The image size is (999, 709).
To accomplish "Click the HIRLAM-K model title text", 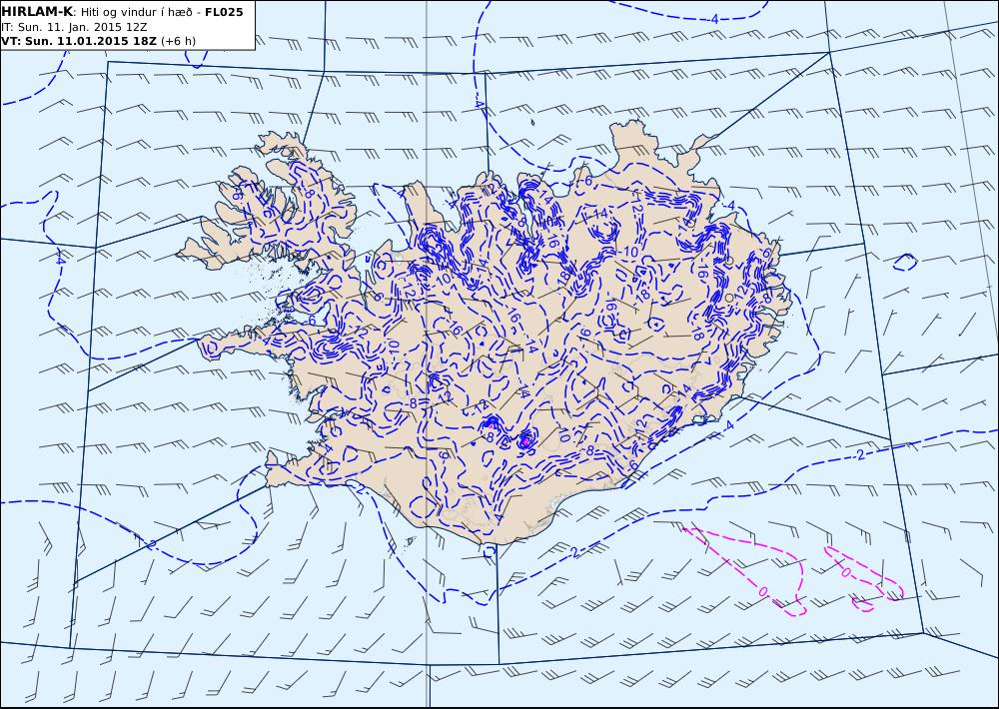I will point(37,12).
